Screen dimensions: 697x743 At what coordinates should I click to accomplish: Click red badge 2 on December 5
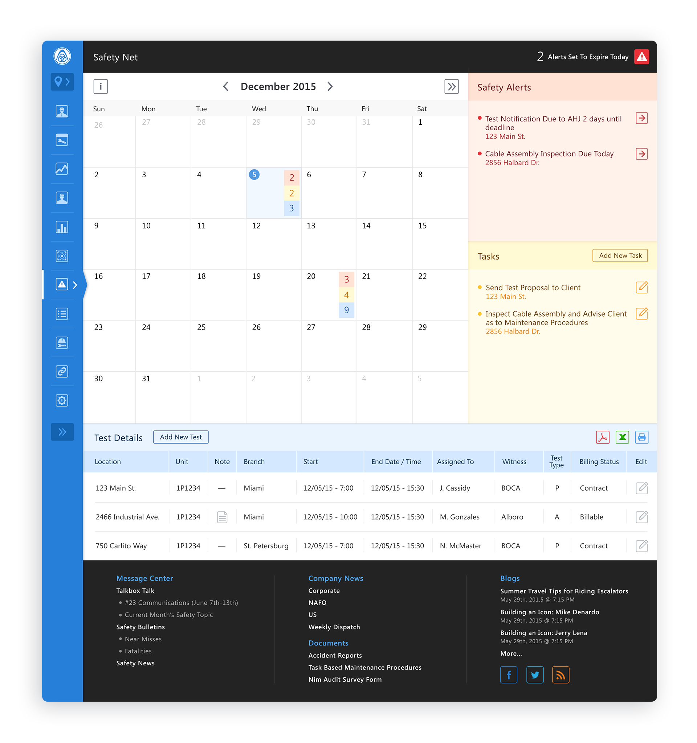pos(292,178)
